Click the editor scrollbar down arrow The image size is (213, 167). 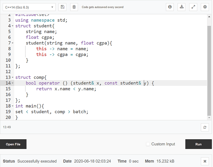(209, 118)
